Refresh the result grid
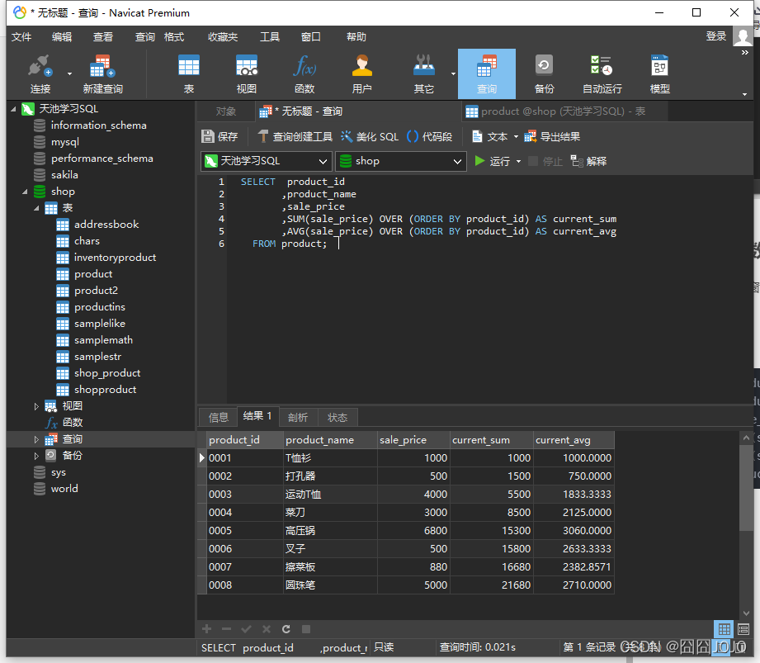The height and width of the screenshot is (663, 760). tap(286, 629)
